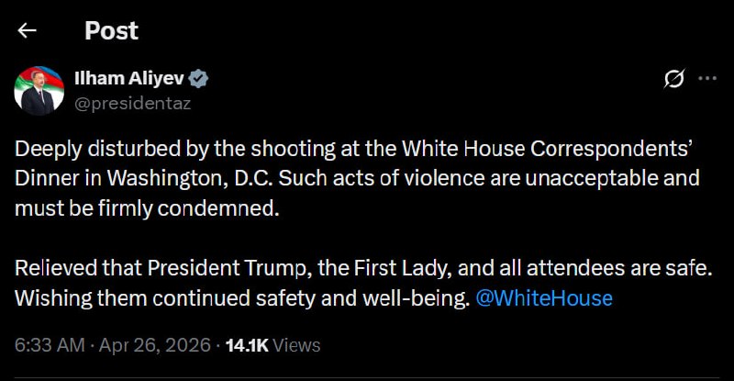This screenshot has width=734, height=381.
Task: Open the @WhiteHouse mention link
Action: [x=545, y=298]
